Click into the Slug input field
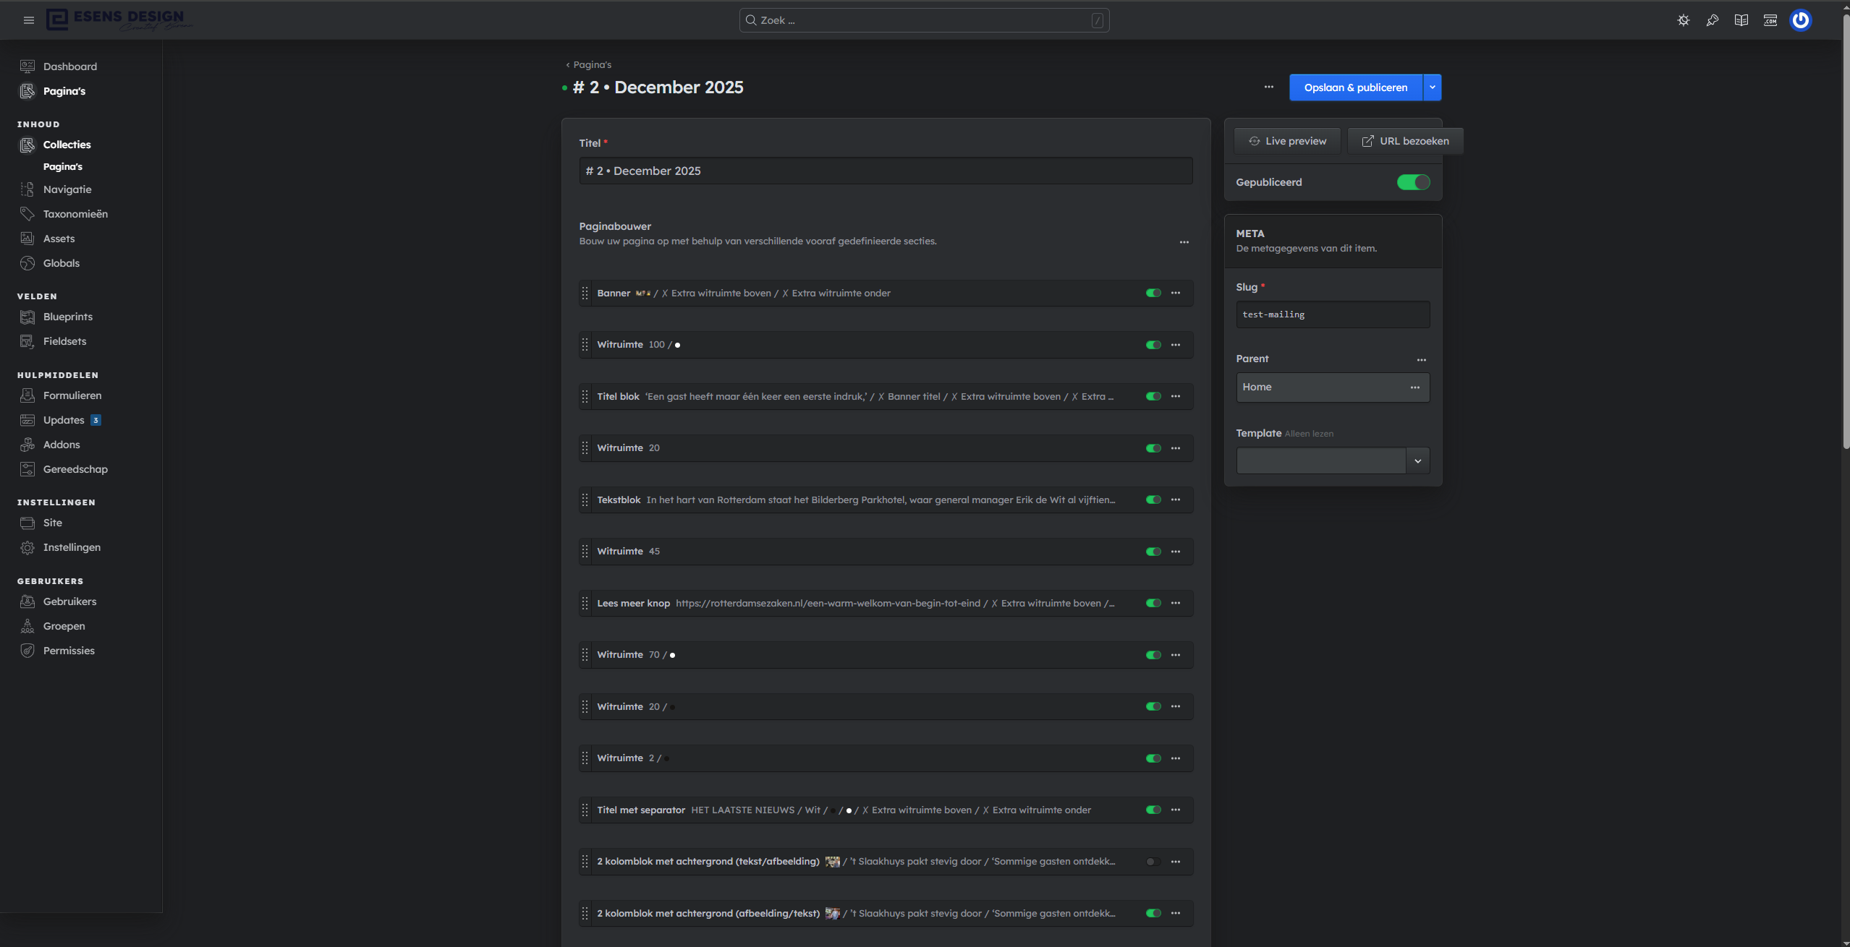 [1332, 314]
